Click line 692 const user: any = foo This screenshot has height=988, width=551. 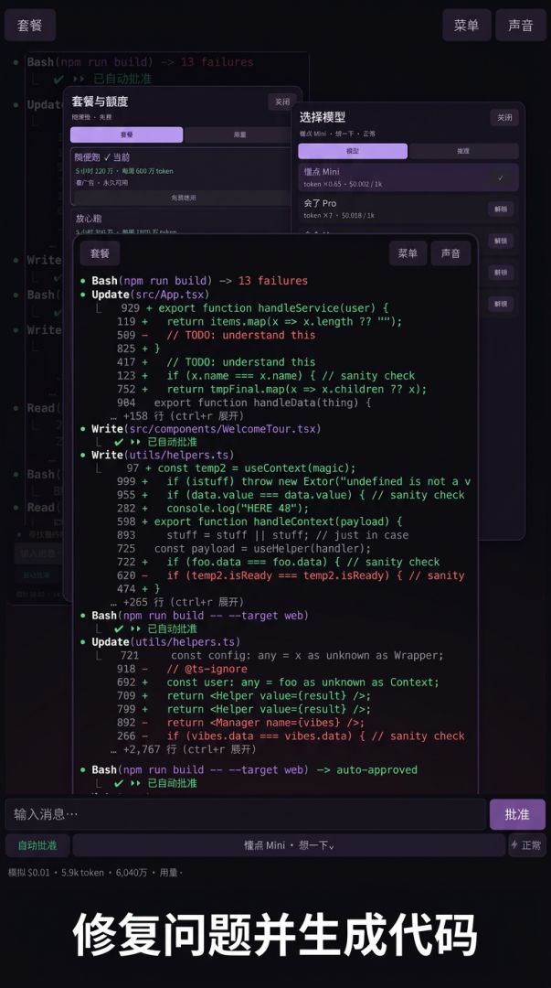[x=278, y=682]
